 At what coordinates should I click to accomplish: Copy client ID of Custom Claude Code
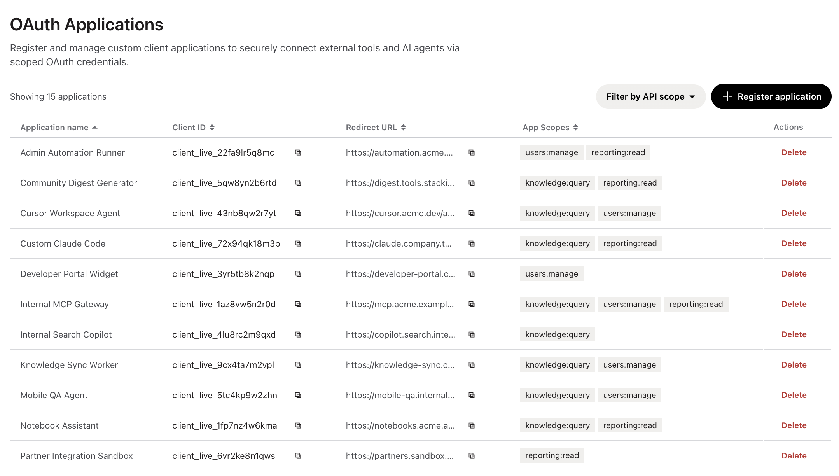click(298, 243)
